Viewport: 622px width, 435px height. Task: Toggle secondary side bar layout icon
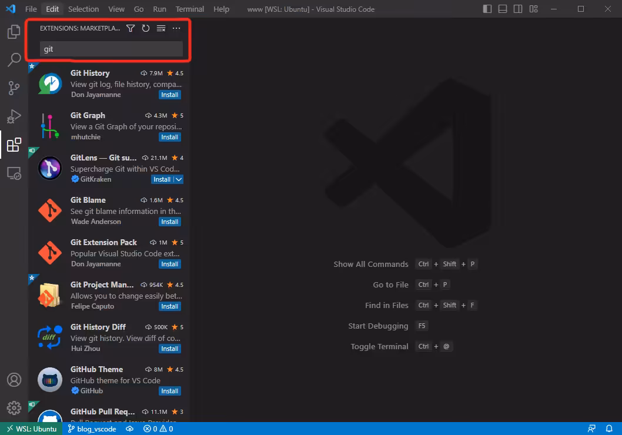click(518, 9)
